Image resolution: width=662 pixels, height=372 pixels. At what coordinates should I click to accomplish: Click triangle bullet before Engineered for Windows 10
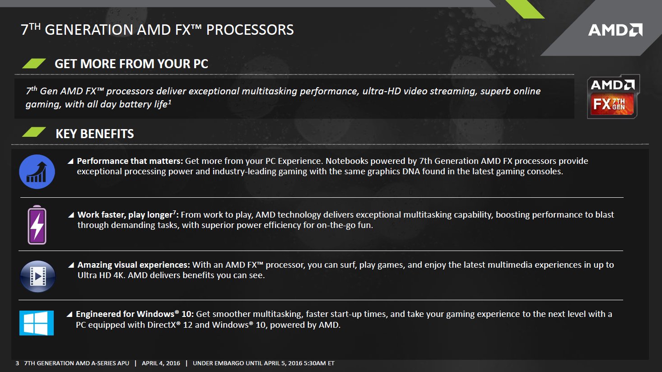pos(70,314)
